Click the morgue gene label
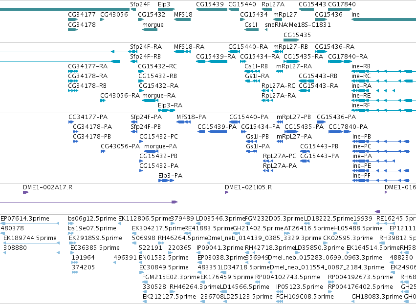This screenshot has height=304, width=416. coord(153,24)
